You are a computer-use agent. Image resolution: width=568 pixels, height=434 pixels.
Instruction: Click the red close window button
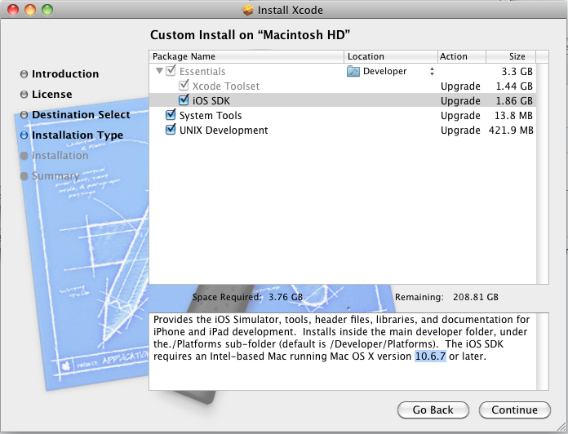click(x=13, y=10)
